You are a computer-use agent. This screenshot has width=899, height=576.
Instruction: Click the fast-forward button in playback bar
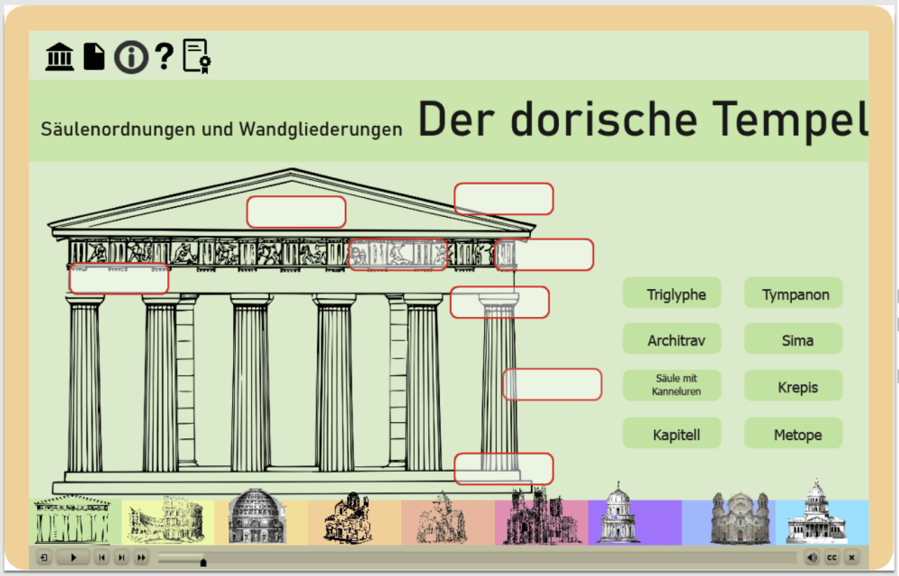141,558
